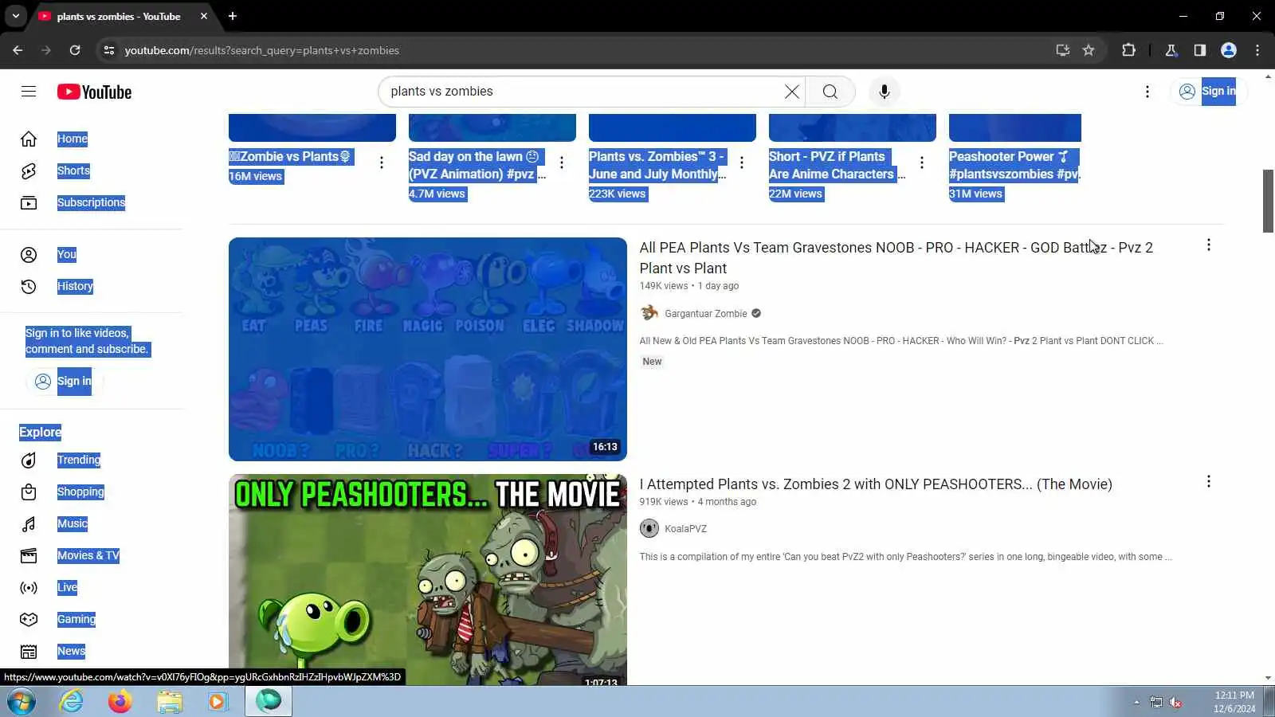Click Sign in button in sidebar
1275x717 pixels.
click(65, 381)
